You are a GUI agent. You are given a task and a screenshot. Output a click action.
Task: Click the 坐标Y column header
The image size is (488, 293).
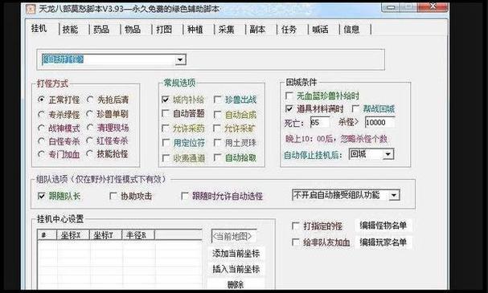pos(105,235)
